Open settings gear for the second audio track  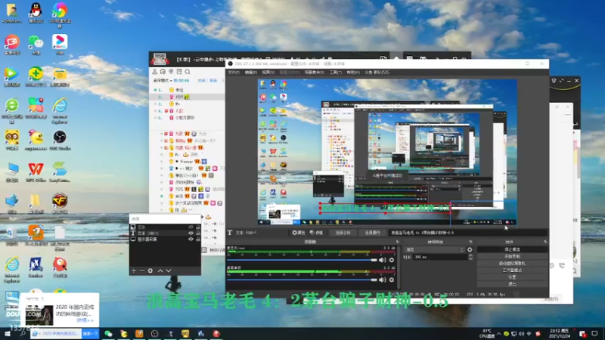coord(392,280)
